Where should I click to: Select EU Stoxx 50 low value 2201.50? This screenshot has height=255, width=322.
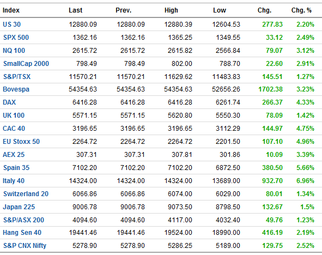[x=228, y=142]
